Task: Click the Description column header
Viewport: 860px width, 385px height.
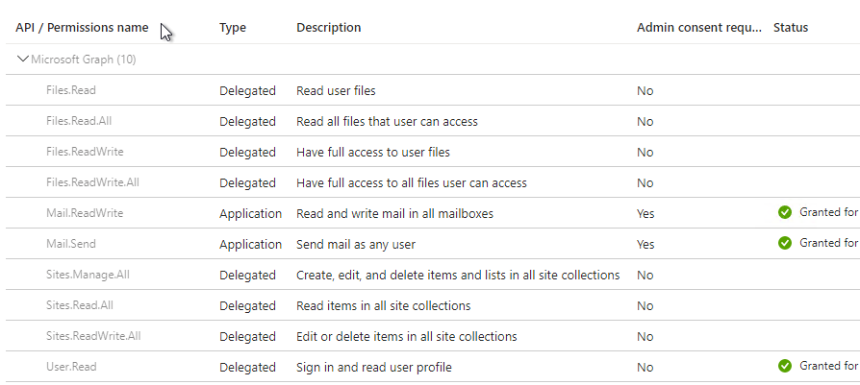Action: [x=329, y=28]
